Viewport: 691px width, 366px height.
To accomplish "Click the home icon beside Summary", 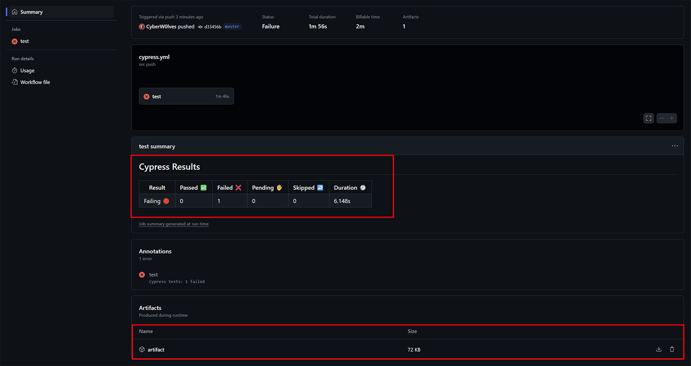I will [15, 12].
